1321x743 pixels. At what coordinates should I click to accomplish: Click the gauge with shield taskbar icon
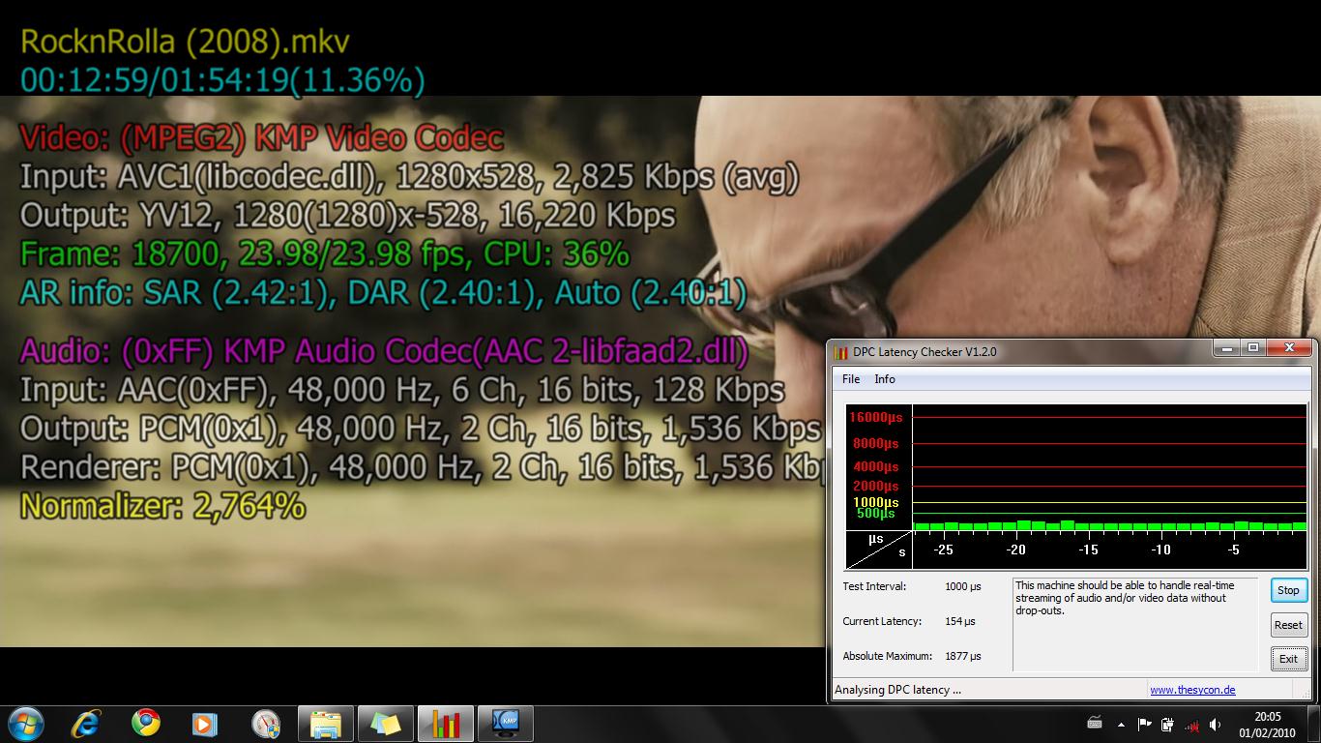[265, 724]
